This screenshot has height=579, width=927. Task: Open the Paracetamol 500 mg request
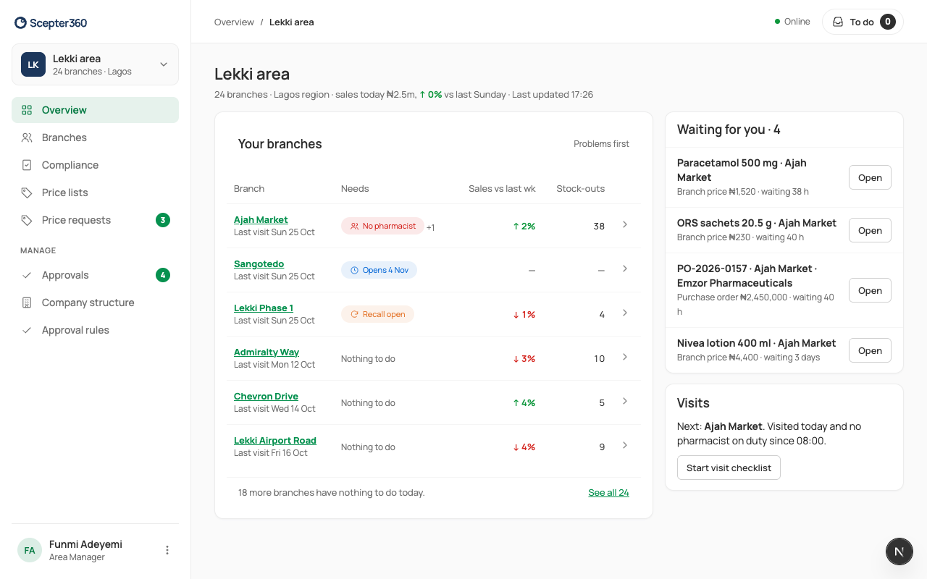pos(870,177)
